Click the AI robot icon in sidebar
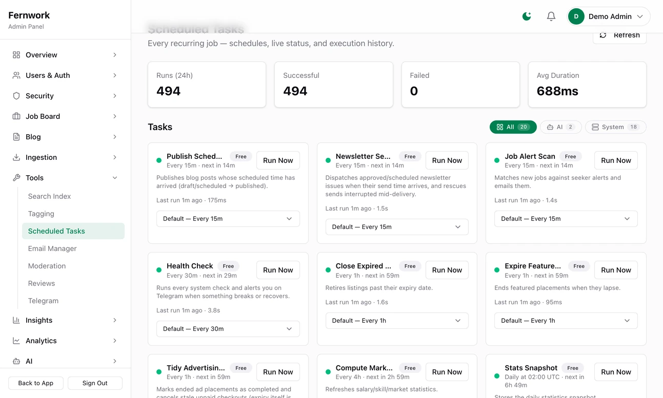This screenshot has height=398, width=663. point(16,361)
